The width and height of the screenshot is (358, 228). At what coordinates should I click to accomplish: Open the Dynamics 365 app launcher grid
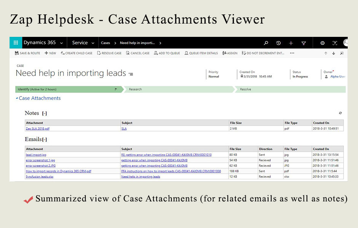(16, 43)
